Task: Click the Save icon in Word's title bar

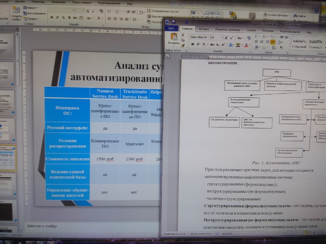Action: [173, 22]
